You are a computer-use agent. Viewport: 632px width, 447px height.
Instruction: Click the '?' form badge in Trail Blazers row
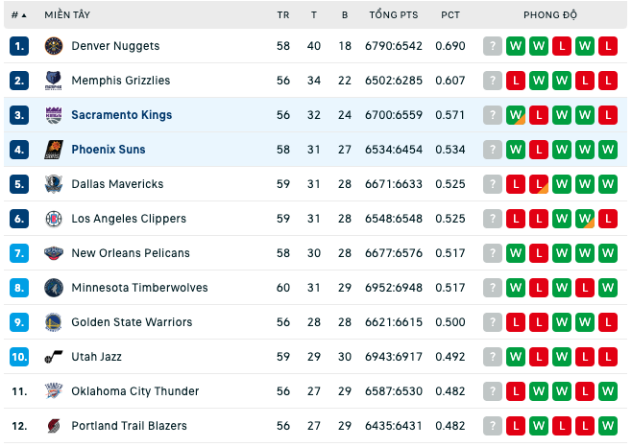pyautogui.click(x=493, y=426)
